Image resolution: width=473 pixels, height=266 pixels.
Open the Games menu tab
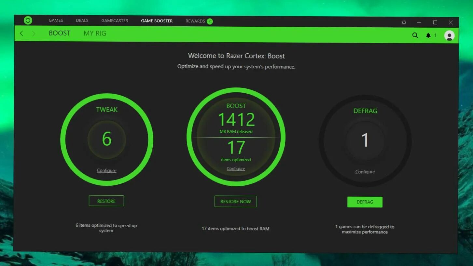click(x=56, y=20)
